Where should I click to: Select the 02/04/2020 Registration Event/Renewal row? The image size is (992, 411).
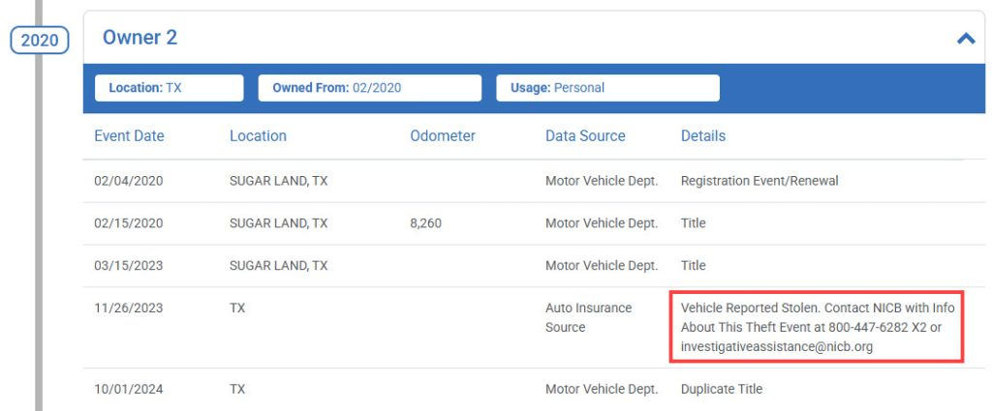(534, 181)
